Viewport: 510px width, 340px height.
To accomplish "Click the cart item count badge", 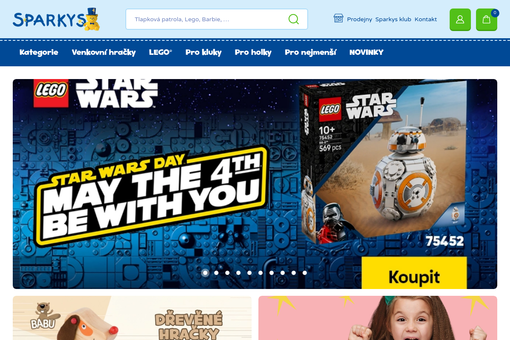I will click(x=495, y=13).
